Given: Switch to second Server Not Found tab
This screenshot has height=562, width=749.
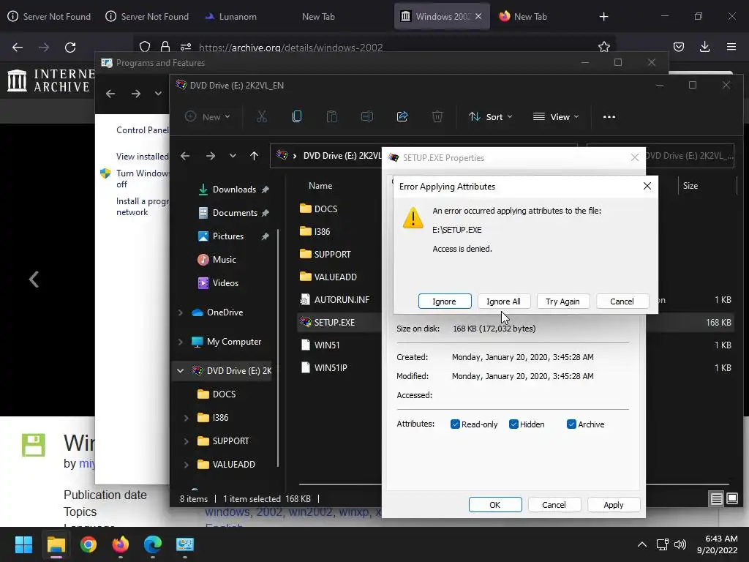Looking at the screenshot, I should point(147,16).
